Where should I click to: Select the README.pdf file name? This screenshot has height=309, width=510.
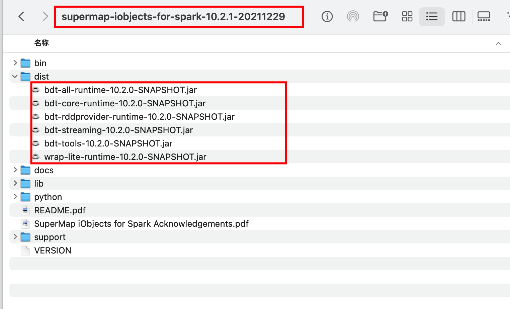[x=60, y=210]
